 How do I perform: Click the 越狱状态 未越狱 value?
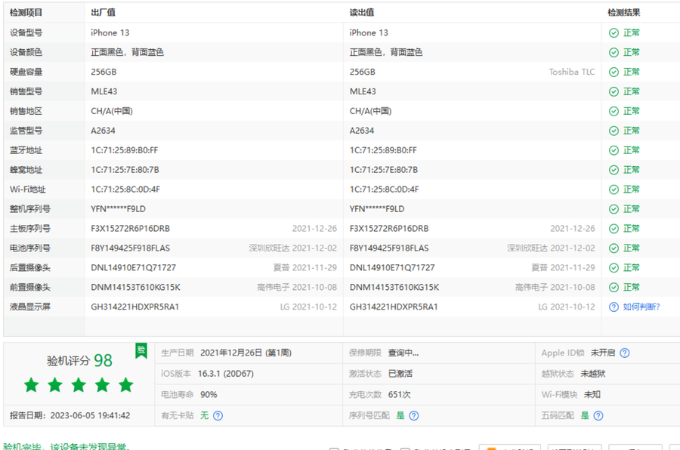tap(593, 374)
